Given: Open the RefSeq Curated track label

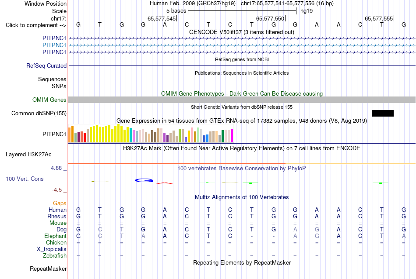Looking at the screenshot, I should coord(46,65).
